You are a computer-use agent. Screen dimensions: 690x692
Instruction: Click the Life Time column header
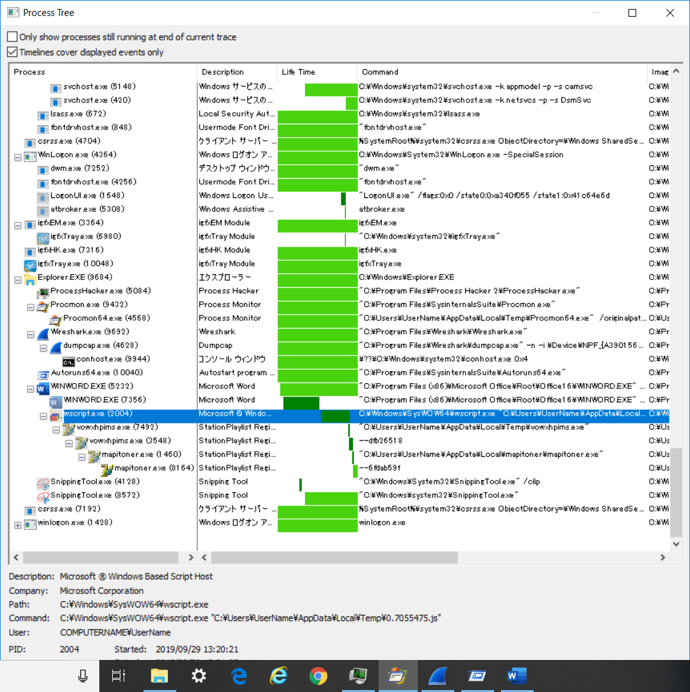[x=317, y=72]
